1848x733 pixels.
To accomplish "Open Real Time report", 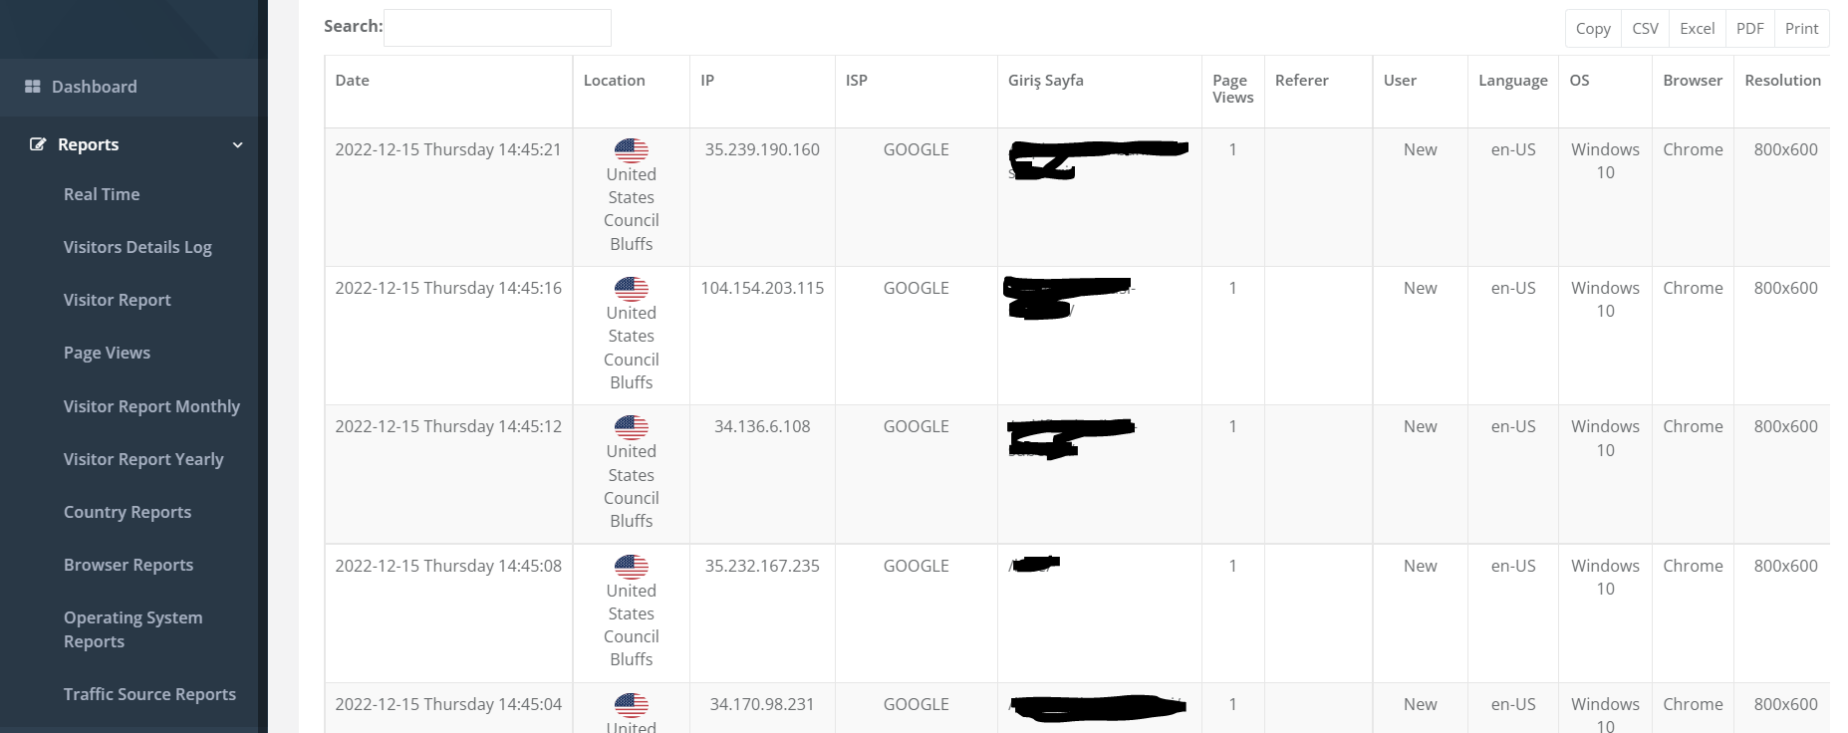I will (x=102, y=194).
